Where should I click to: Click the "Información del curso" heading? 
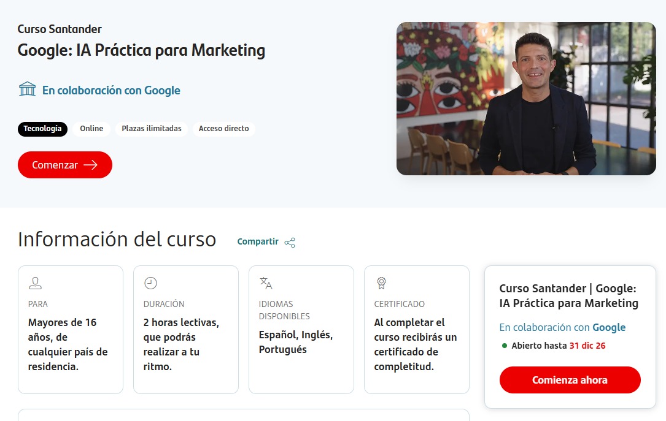point(117,240)
